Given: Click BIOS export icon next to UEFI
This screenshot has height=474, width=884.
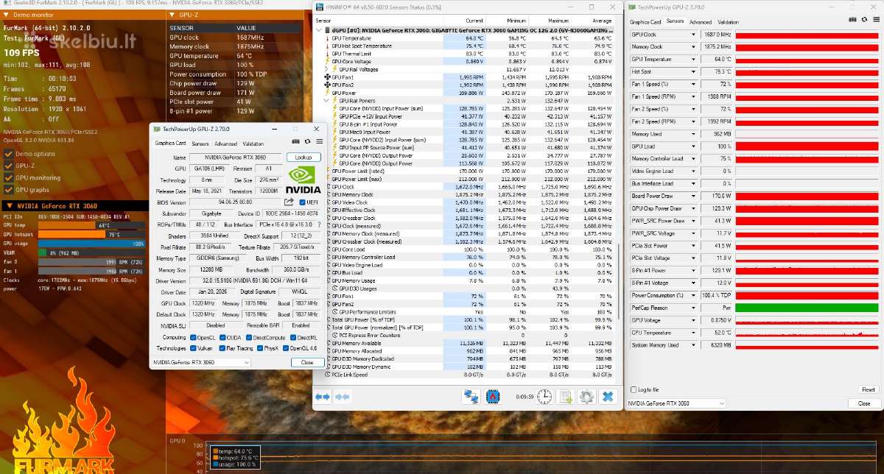Looking at the screenshot, I should 289,202.
